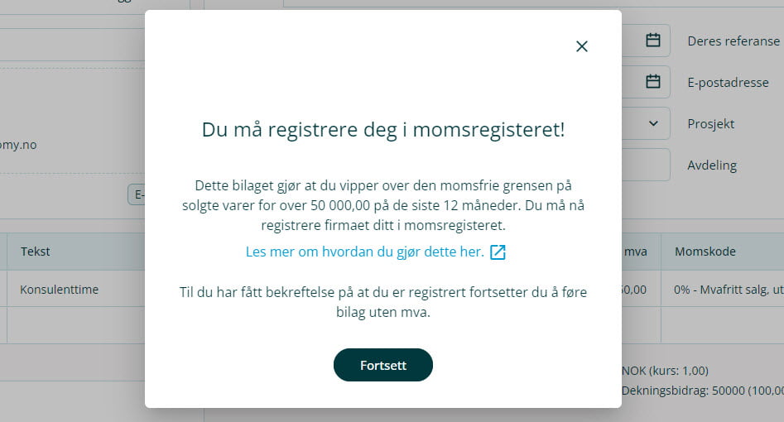Open the 'Les mer om hvordan' link

(364, 252)
